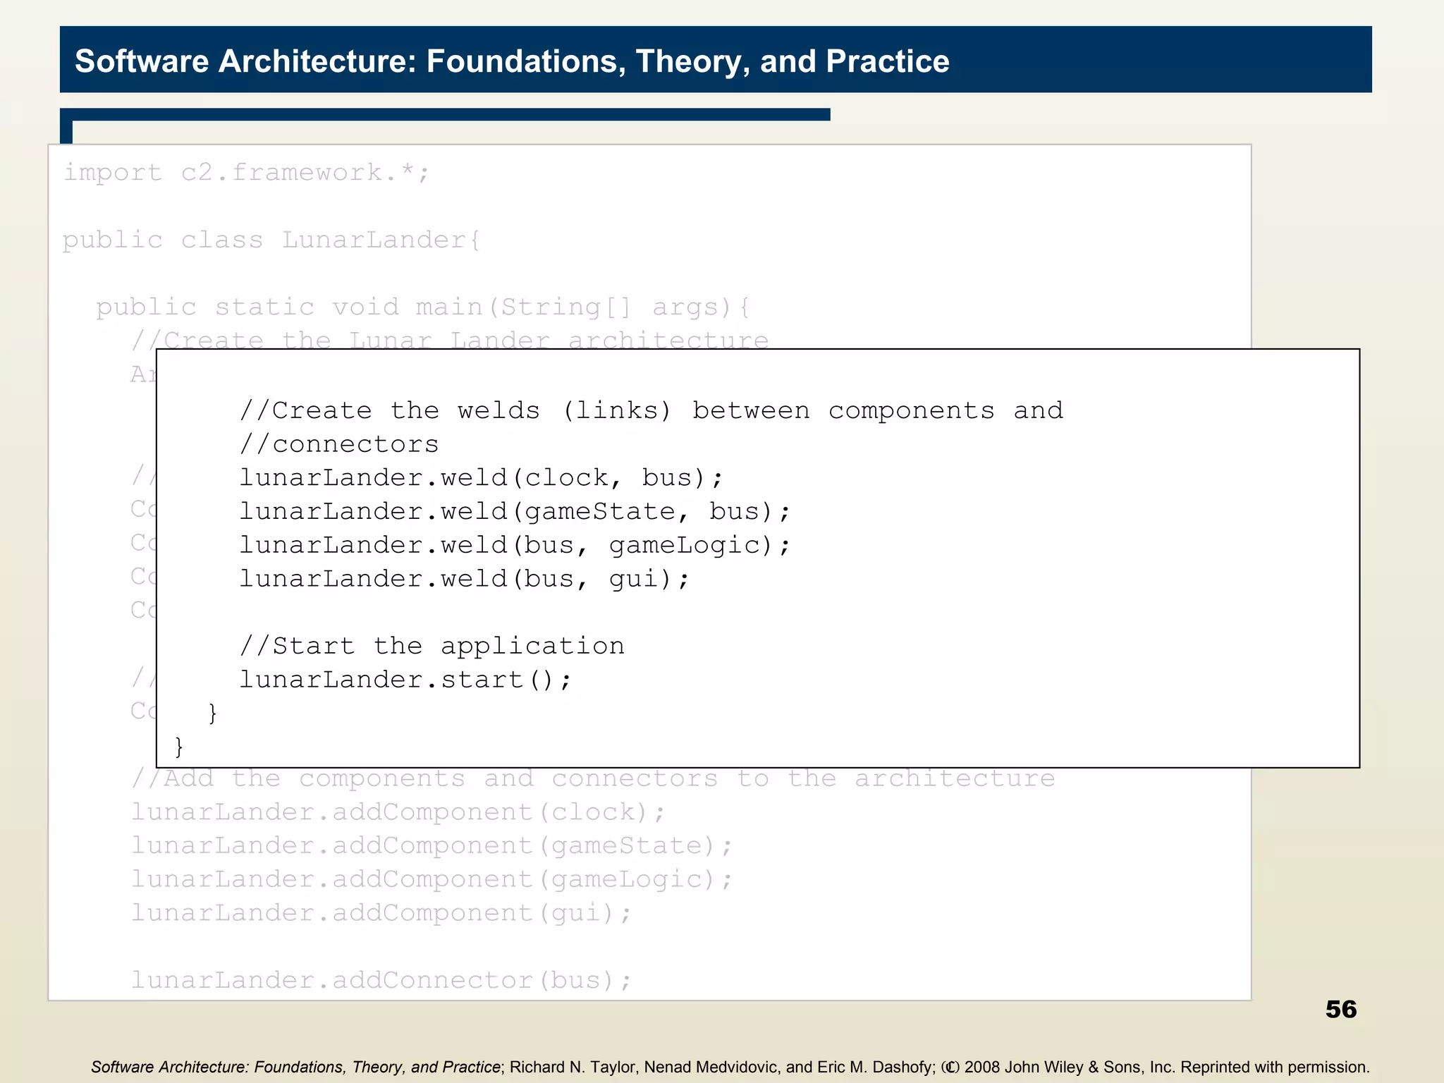Click comment '//Create the welds (links) between components and'
The height and width of the screenshot is (1083, 1444).
coord(651,410)
